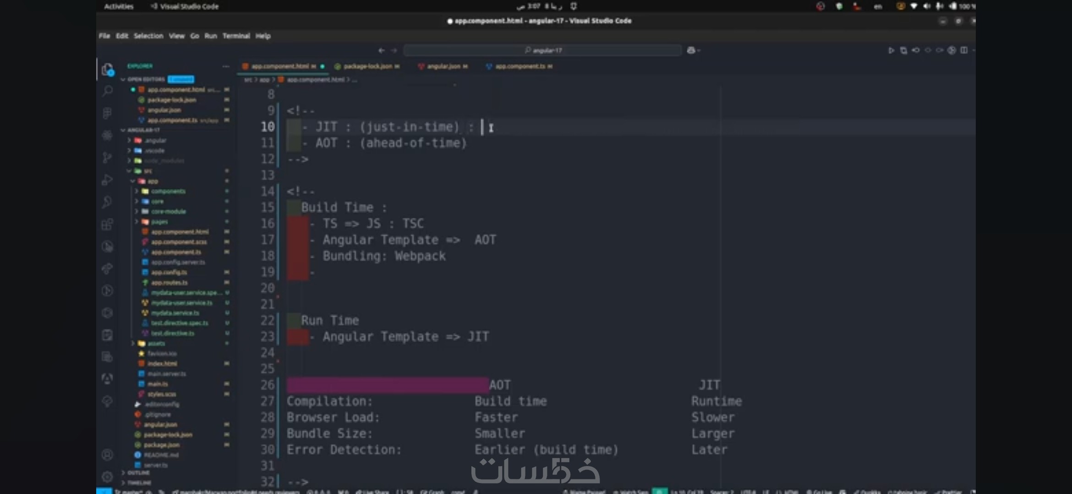Click Activities in the Ubuntu top bar

(x=119, y=6)
